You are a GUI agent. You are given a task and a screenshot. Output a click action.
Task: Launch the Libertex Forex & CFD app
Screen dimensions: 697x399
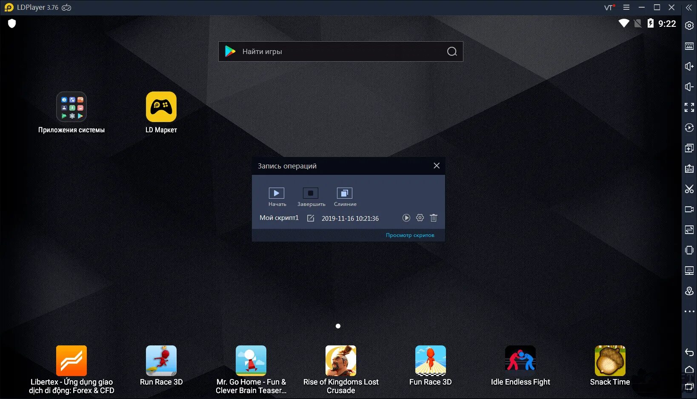[x=71, y=370]
